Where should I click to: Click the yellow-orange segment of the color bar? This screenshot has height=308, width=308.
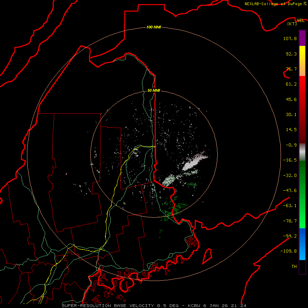point(302,61)
